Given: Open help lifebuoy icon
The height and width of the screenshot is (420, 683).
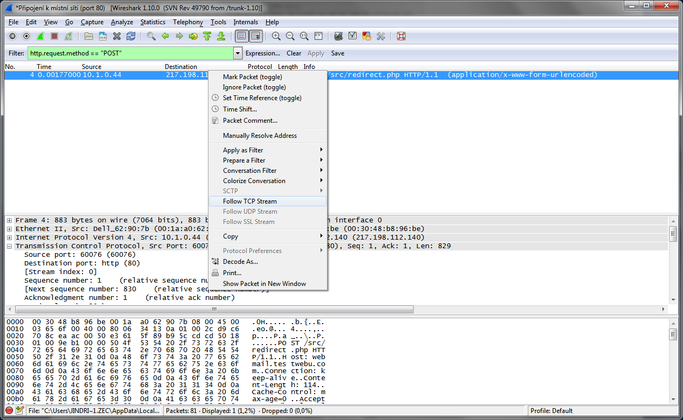Looking at the screenshot, I should [401, 36].
